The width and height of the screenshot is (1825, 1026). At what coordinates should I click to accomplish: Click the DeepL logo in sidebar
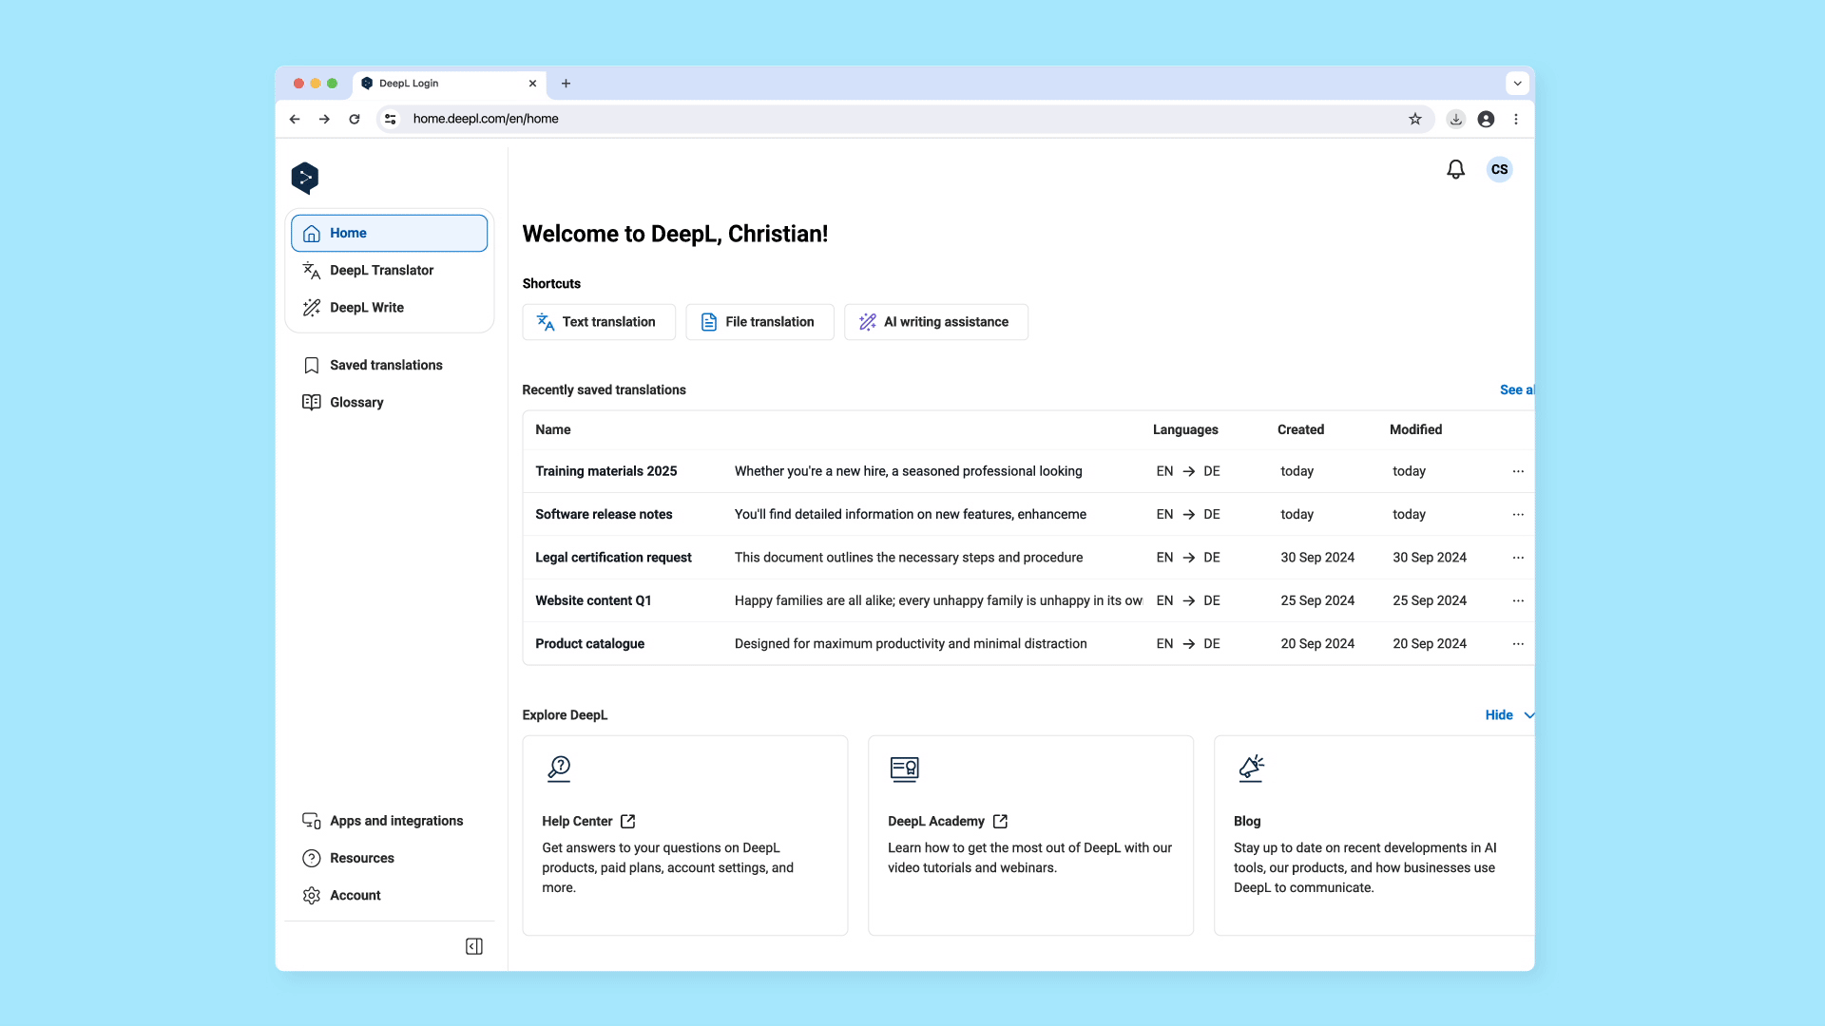click(305, 178)
